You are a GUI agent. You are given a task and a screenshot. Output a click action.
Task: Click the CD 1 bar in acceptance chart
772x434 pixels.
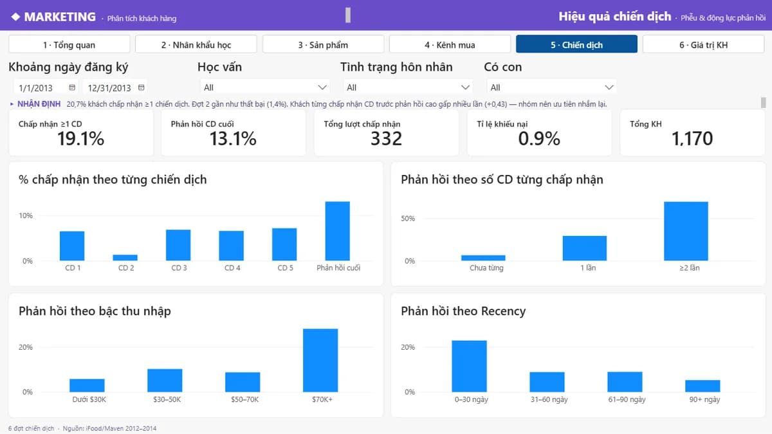72,246
